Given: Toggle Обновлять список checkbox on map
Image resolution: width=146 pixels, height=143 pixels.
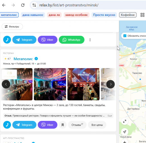Looking at the screenshot, I should (125, 36).
